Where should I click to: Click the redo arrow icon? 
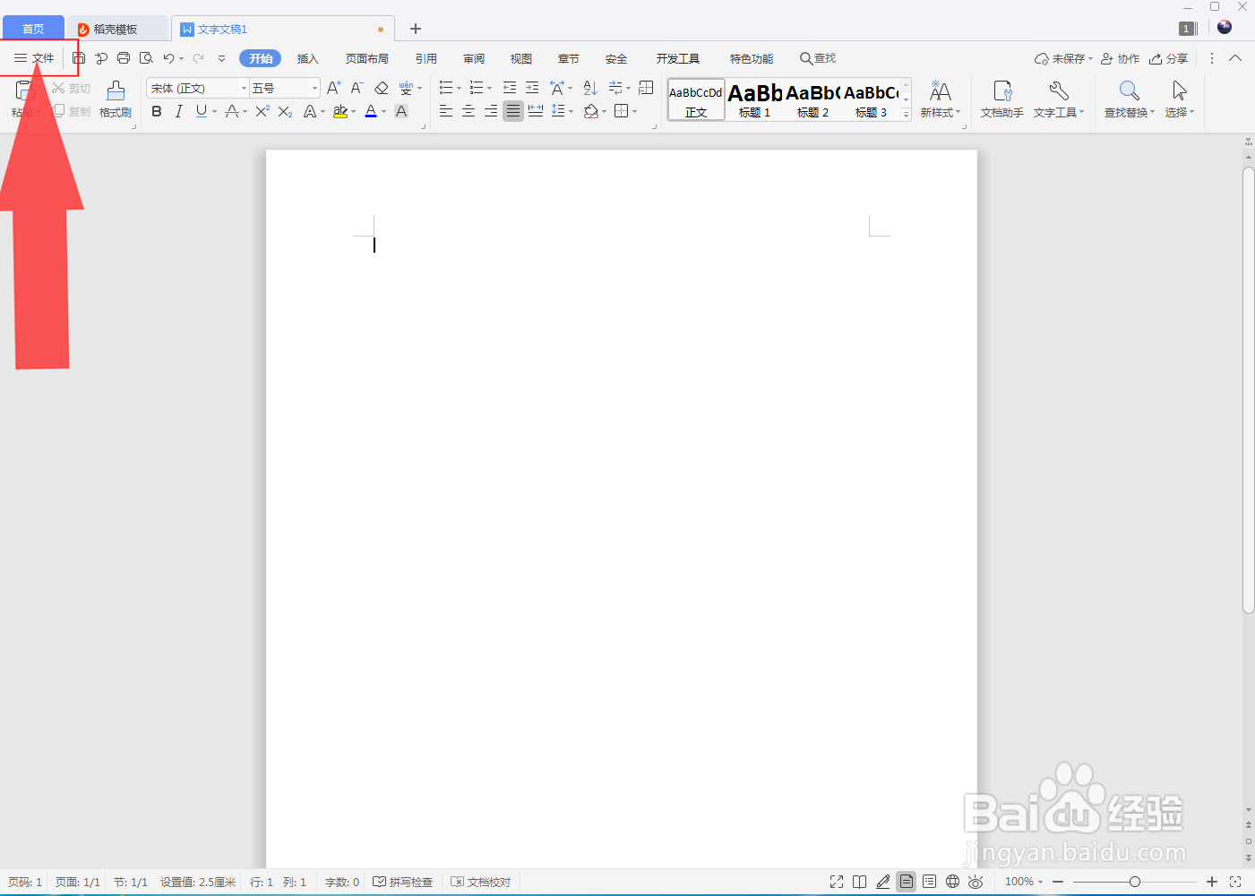click(198, 58)
